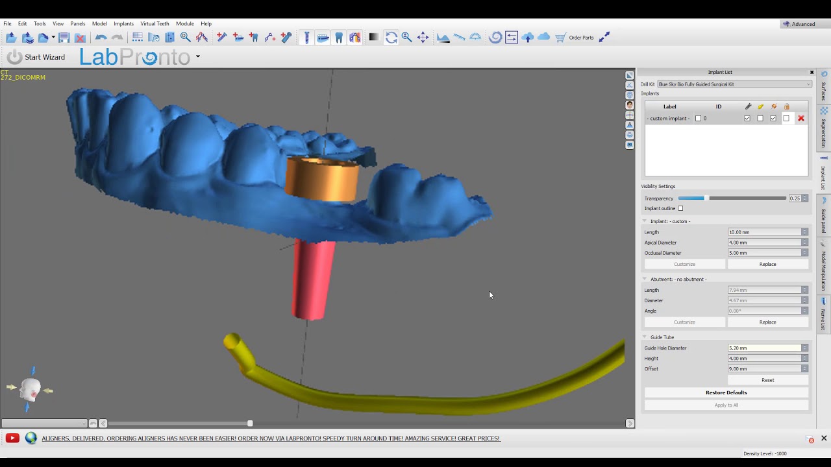Toggle first checked box in custom implant row
This screenshot has width=831, height=467.
point(747,119)
